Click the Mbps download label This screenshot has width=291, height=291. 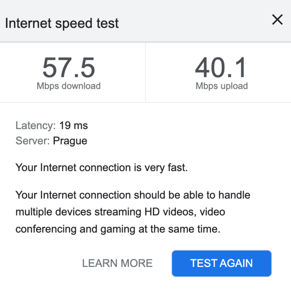point(69,86)
